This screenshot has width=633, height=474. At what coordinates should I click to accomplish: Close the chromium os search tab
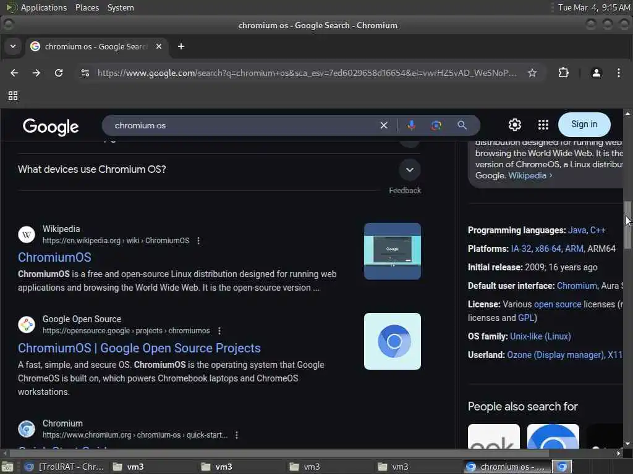pos(159,47)
